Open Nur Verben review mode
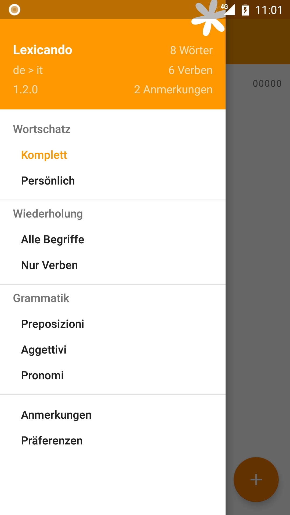 49,265
